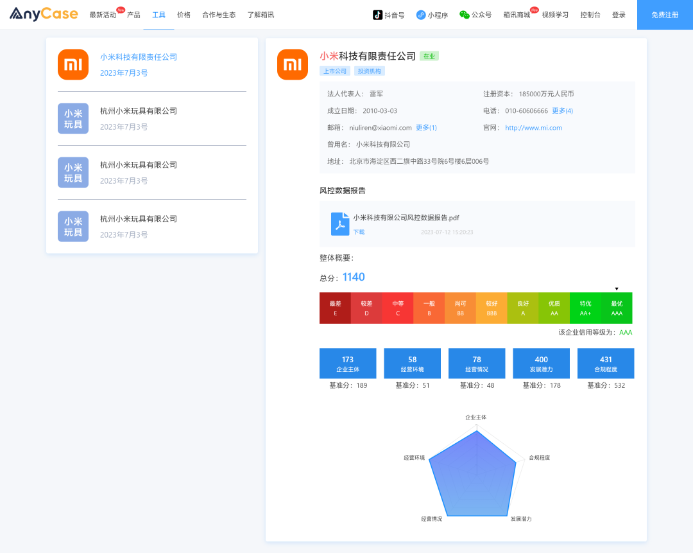Open 小米科技有限公司风控数据报告.pdf file name
Viewport: 693px width, 553px height.
(406, 218)
